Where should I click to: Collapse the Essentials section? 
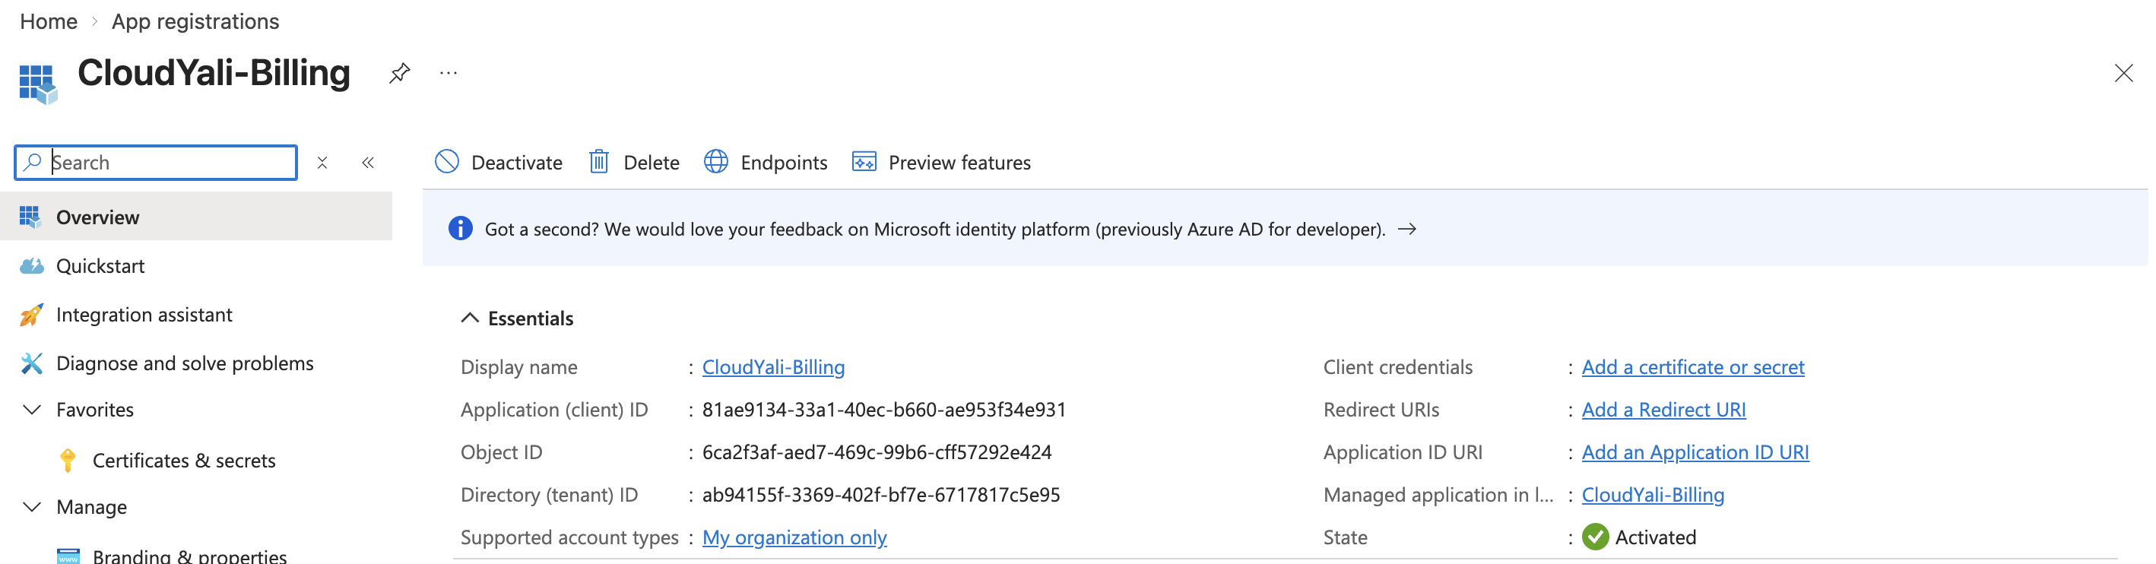point(470,318)
